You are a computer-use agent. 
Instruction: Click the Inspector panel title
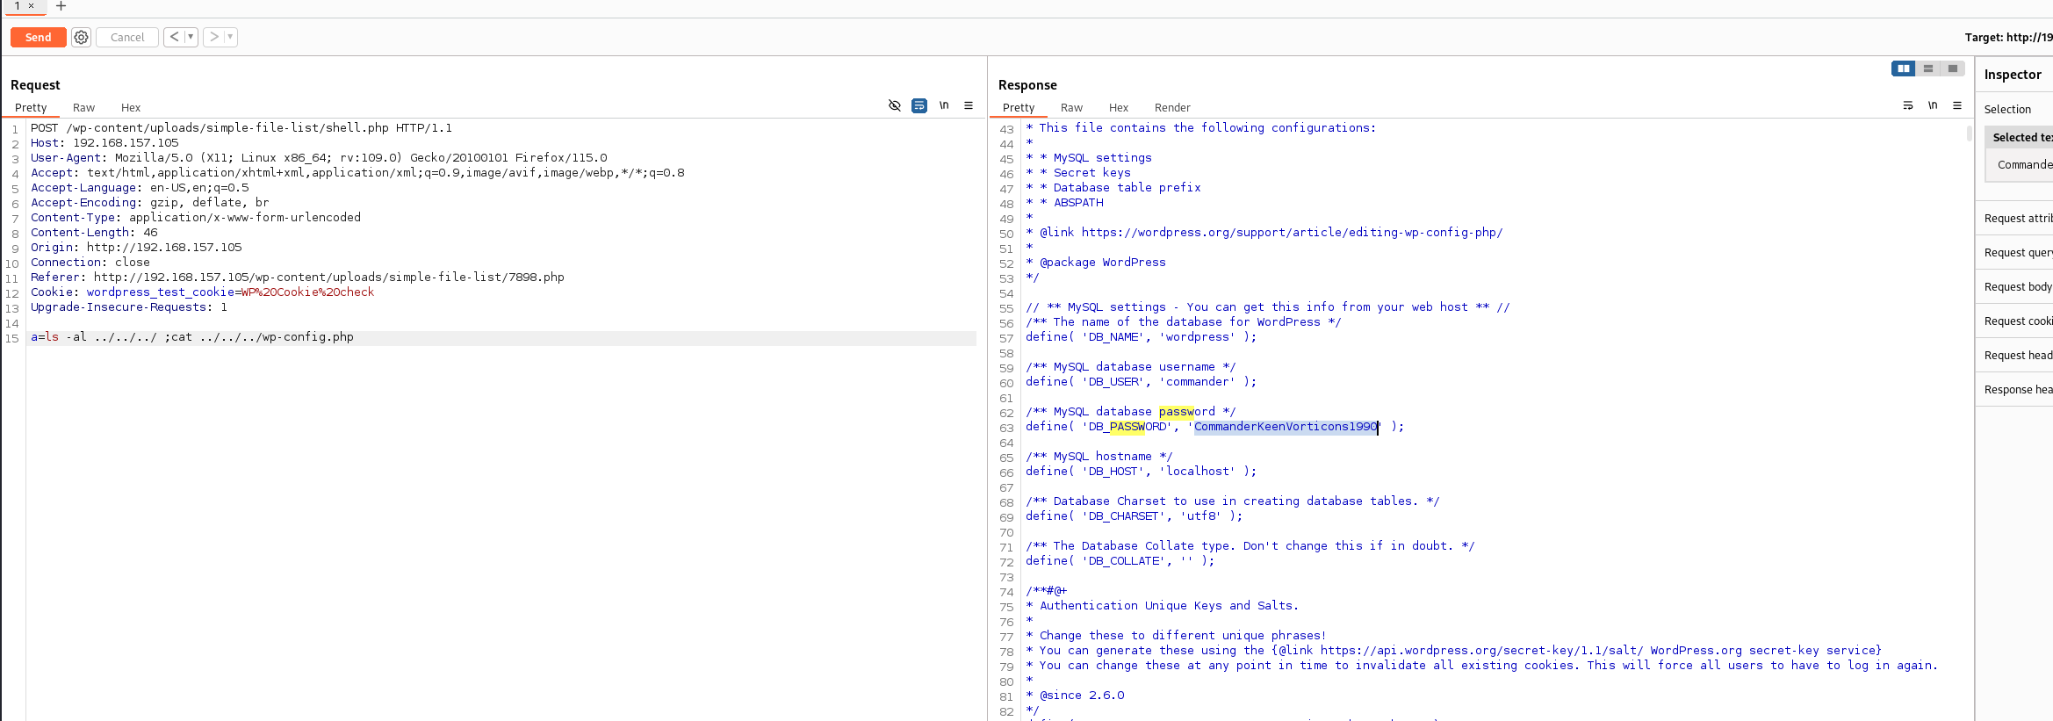(2013, 75)
